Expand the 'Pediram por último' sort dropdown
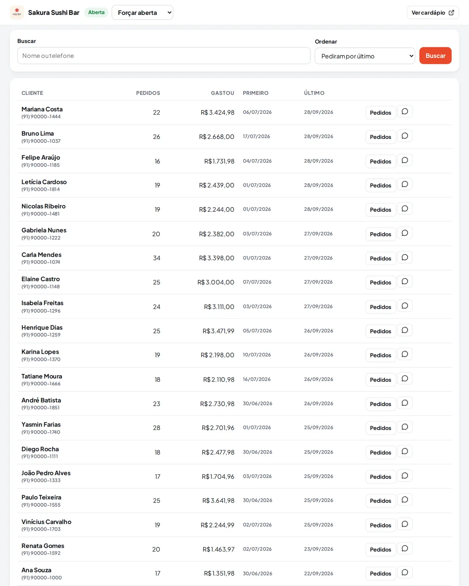This screenshot has width=469, height=586. coord(365,56)
